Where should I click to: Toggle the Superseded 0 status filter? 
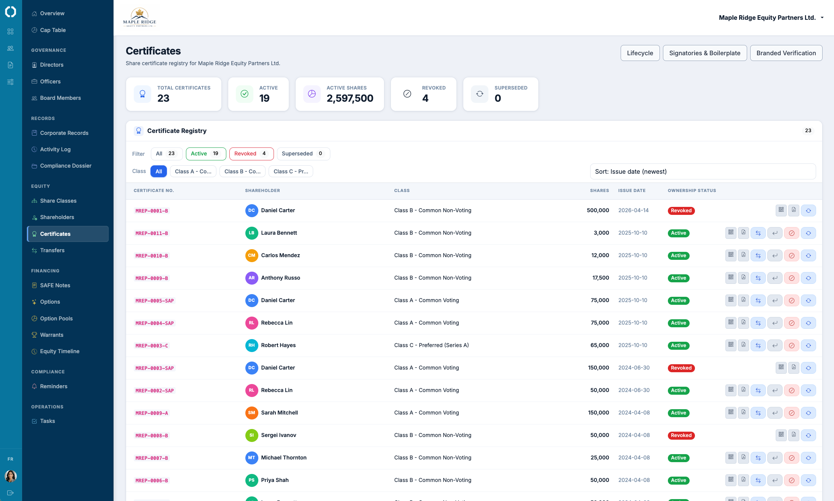(303, 154)
